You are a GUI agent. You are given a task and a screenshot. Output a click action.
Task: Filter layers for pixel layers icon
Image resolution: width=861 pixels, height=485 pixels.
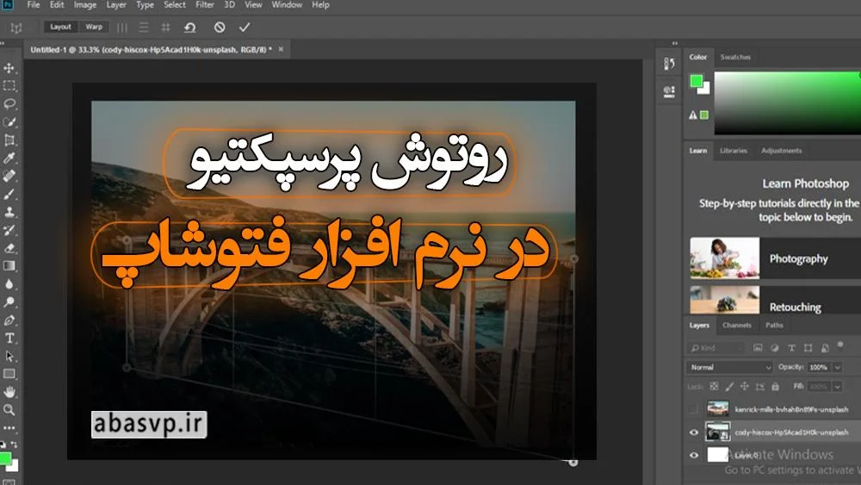tap(758, 348)
